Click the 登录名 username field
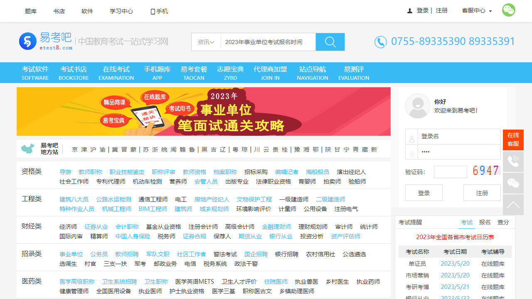The width and height of the screenshot is (532, 299). 458,137
